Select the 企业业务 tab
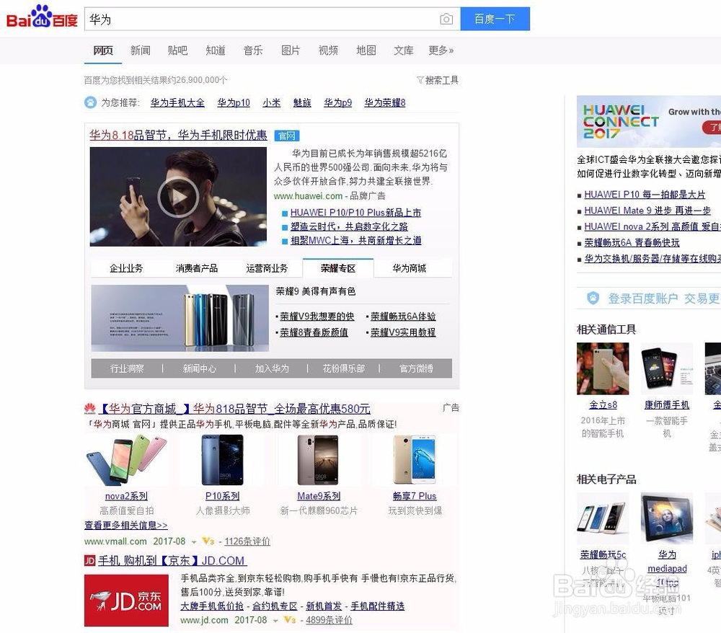Screen dimensions: 721x633 126,268
